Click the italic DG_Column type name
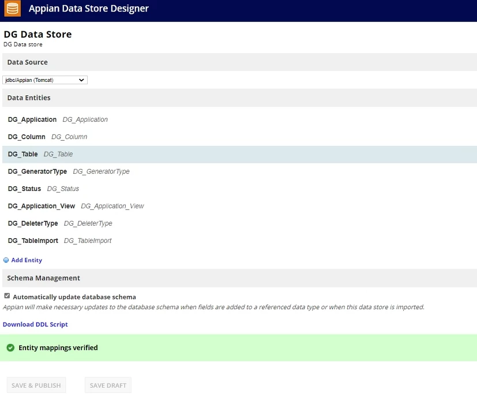 (x=69, y=137)
